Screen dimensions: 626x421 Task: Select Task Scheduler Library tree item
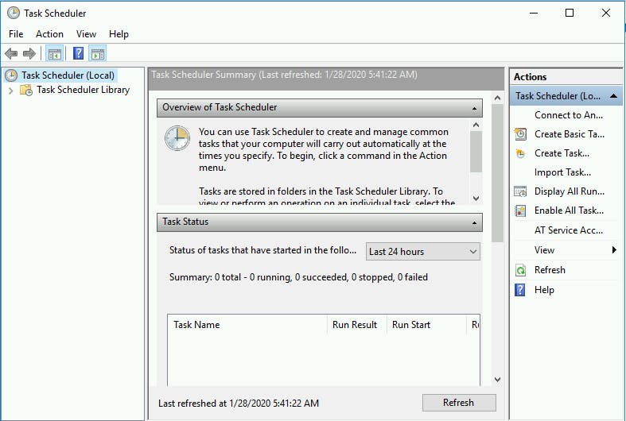pyautogui.click(x=83, y=90)
